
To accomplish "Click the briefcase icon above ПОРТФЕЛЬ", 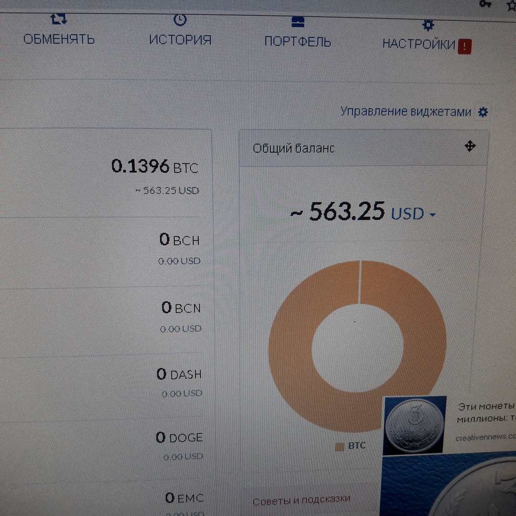I will 298,22.
